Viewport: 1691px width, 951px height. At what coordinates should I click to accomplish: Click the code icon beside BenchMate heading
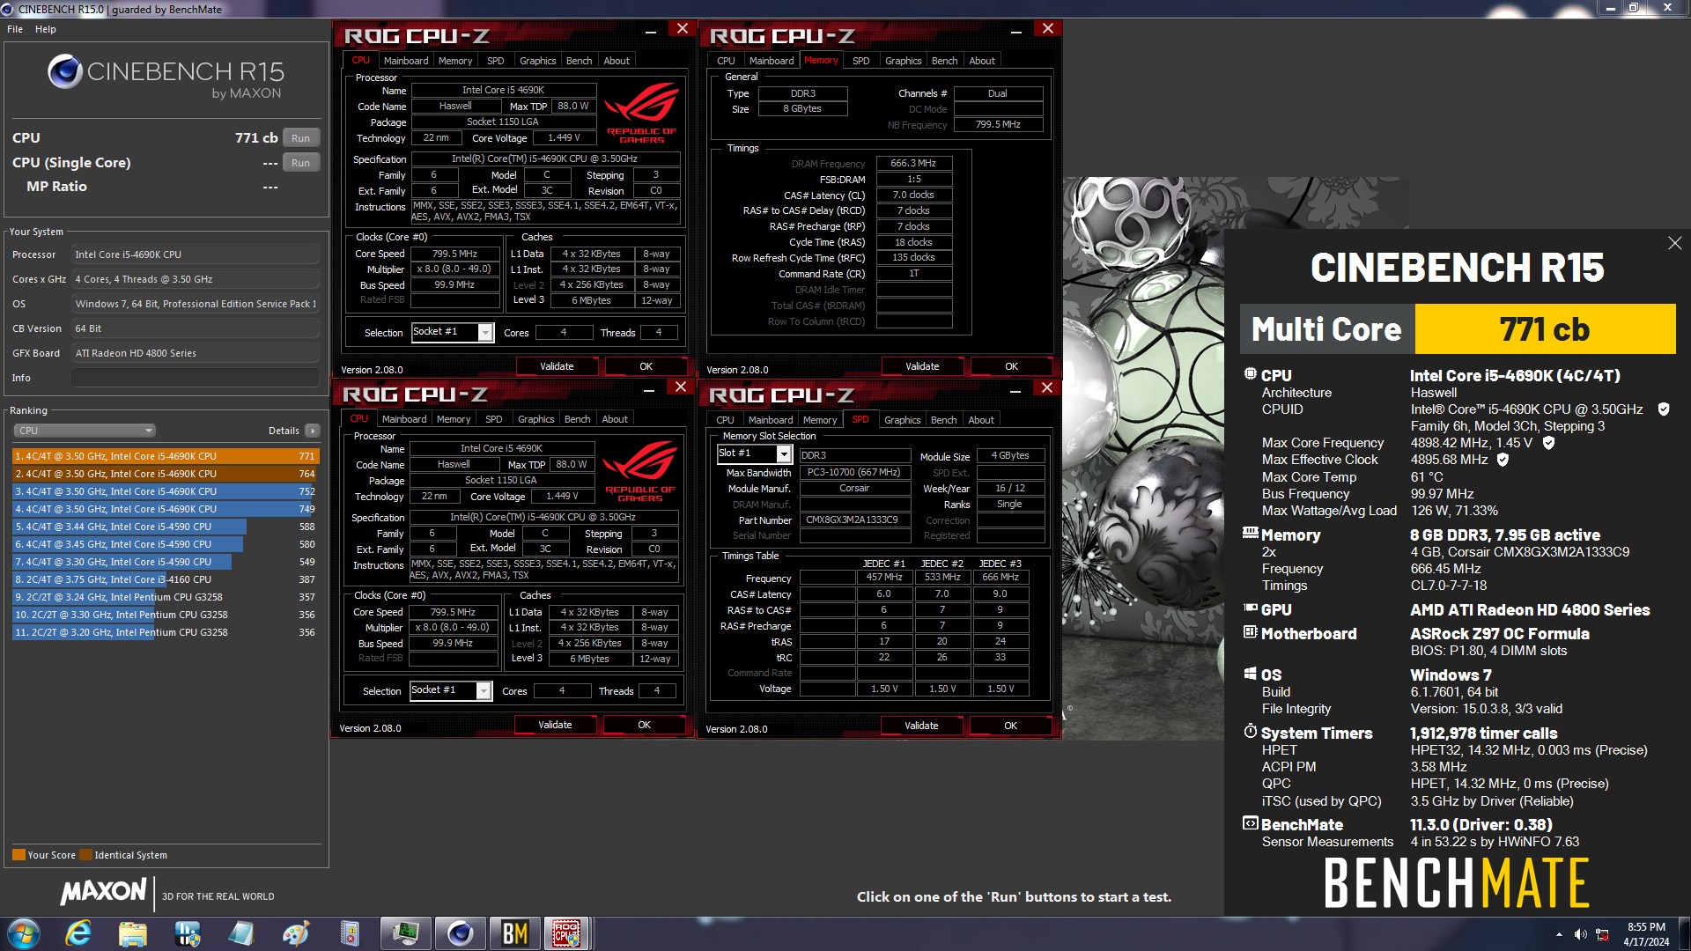click(x=1250, y=823)
